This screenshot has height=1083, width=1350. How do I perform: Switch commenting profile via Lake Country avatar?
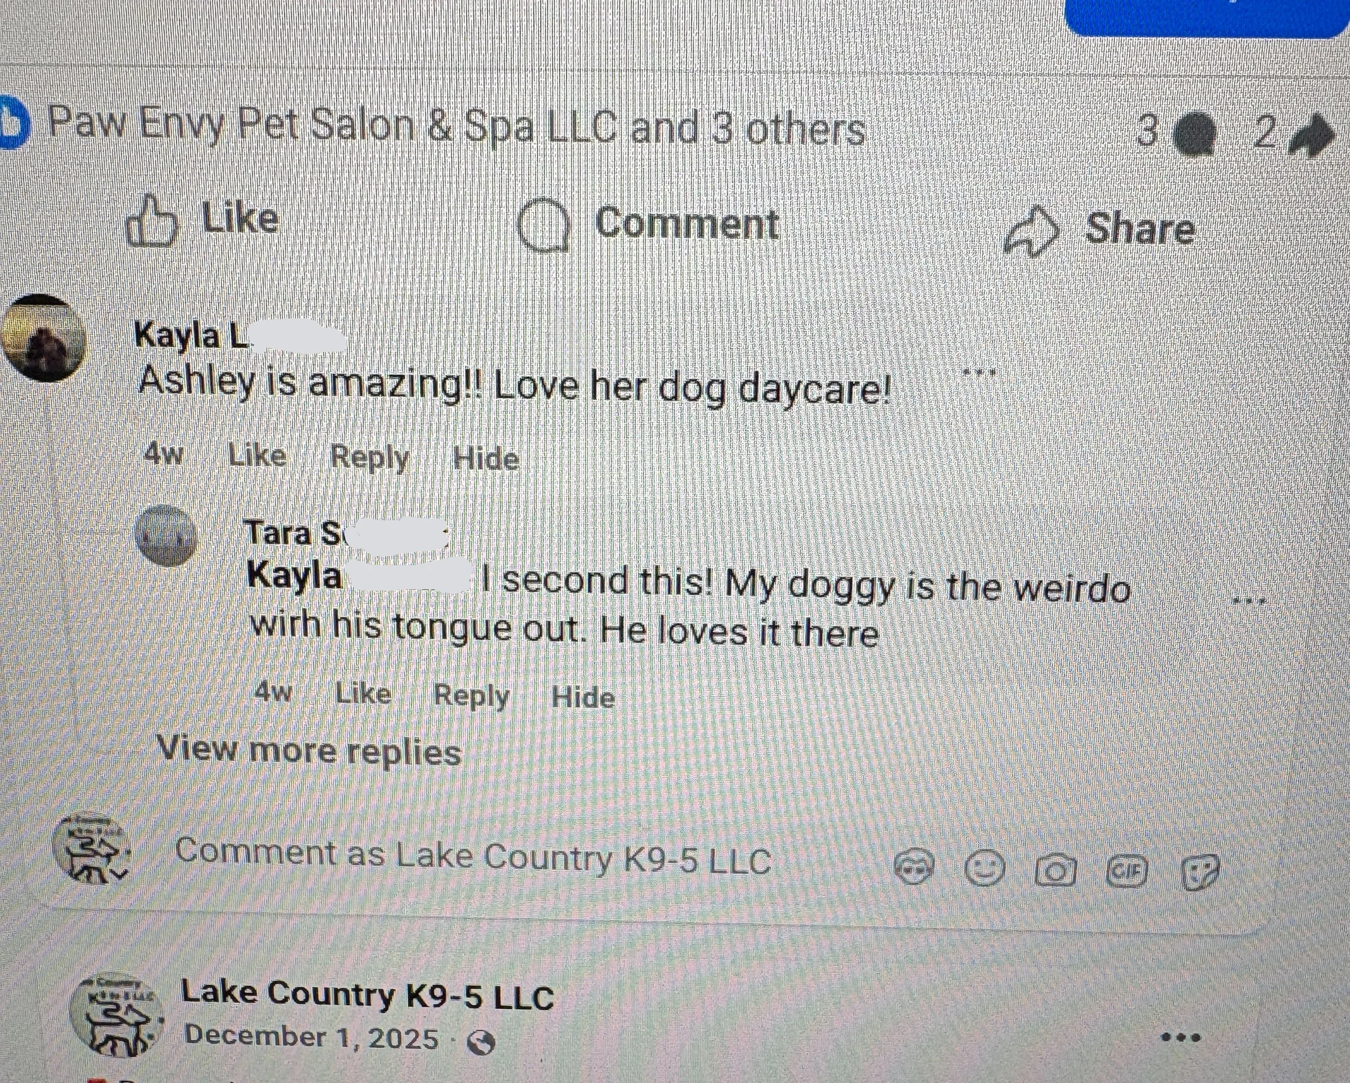[92, 849]
